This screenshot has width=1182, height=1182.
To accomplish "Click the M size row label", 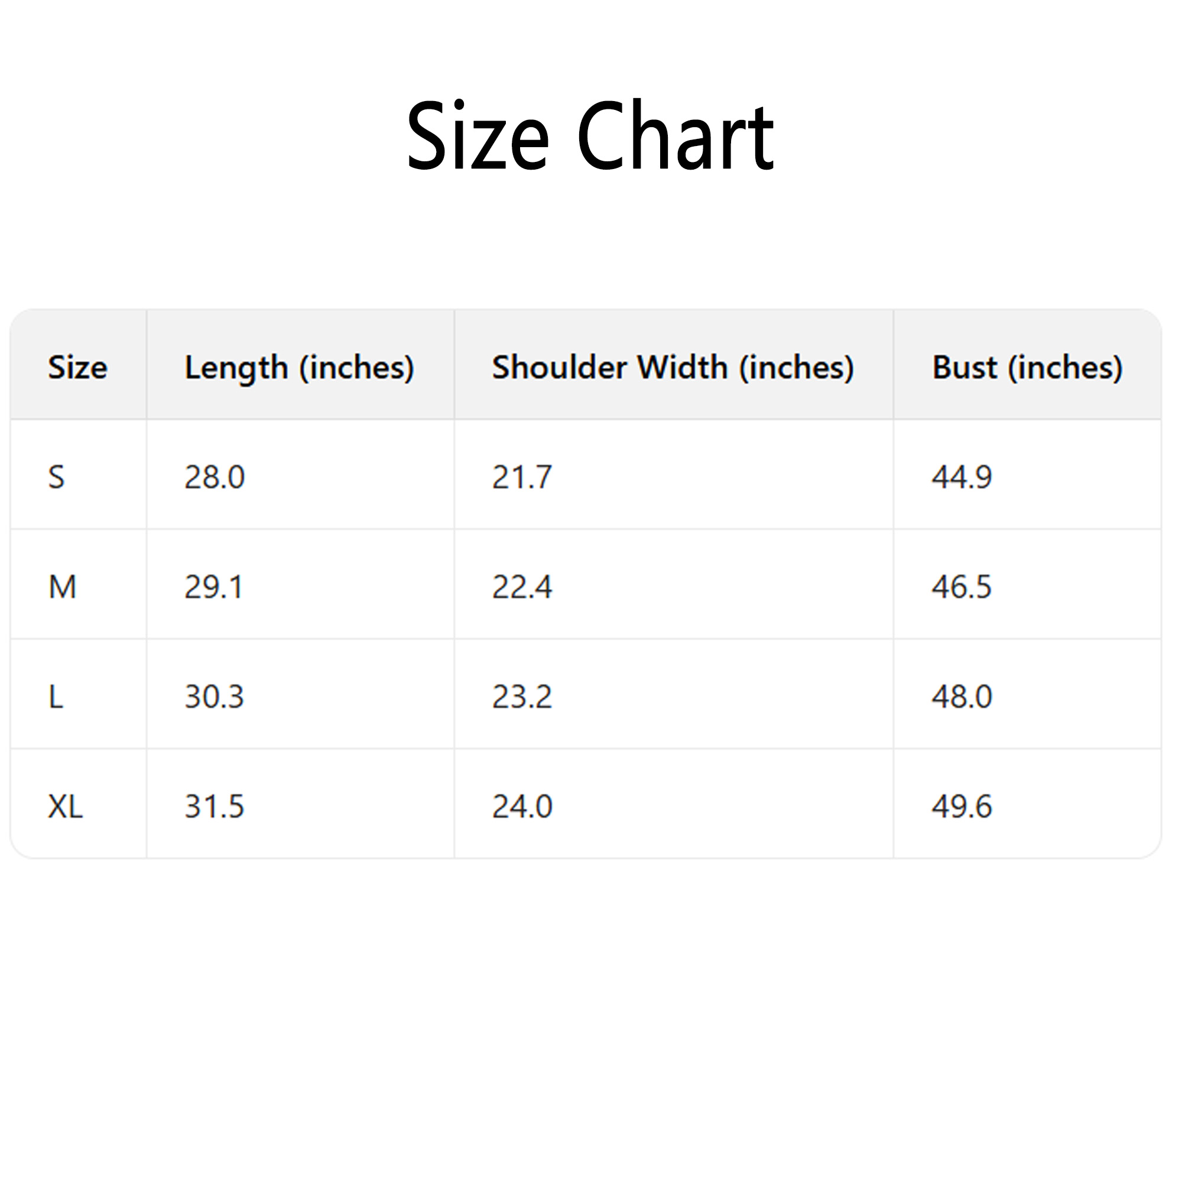I will pyautogui.click(x=63, y=587).
